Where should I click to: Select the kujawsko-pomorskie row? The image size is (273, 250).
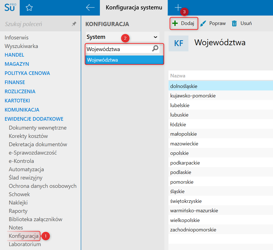click(221, 95)
